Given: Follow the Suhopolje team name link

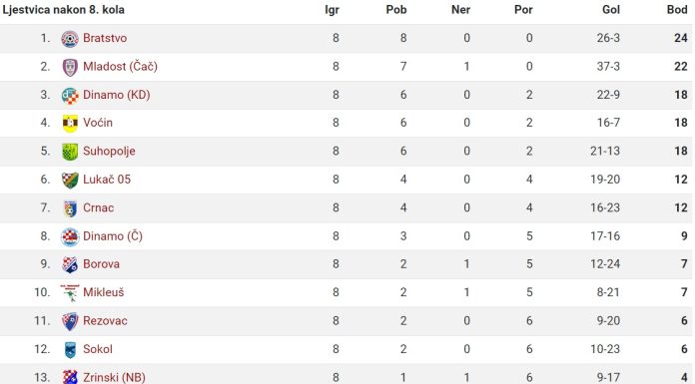Looking at the screenshot, I should pos(109,151).
